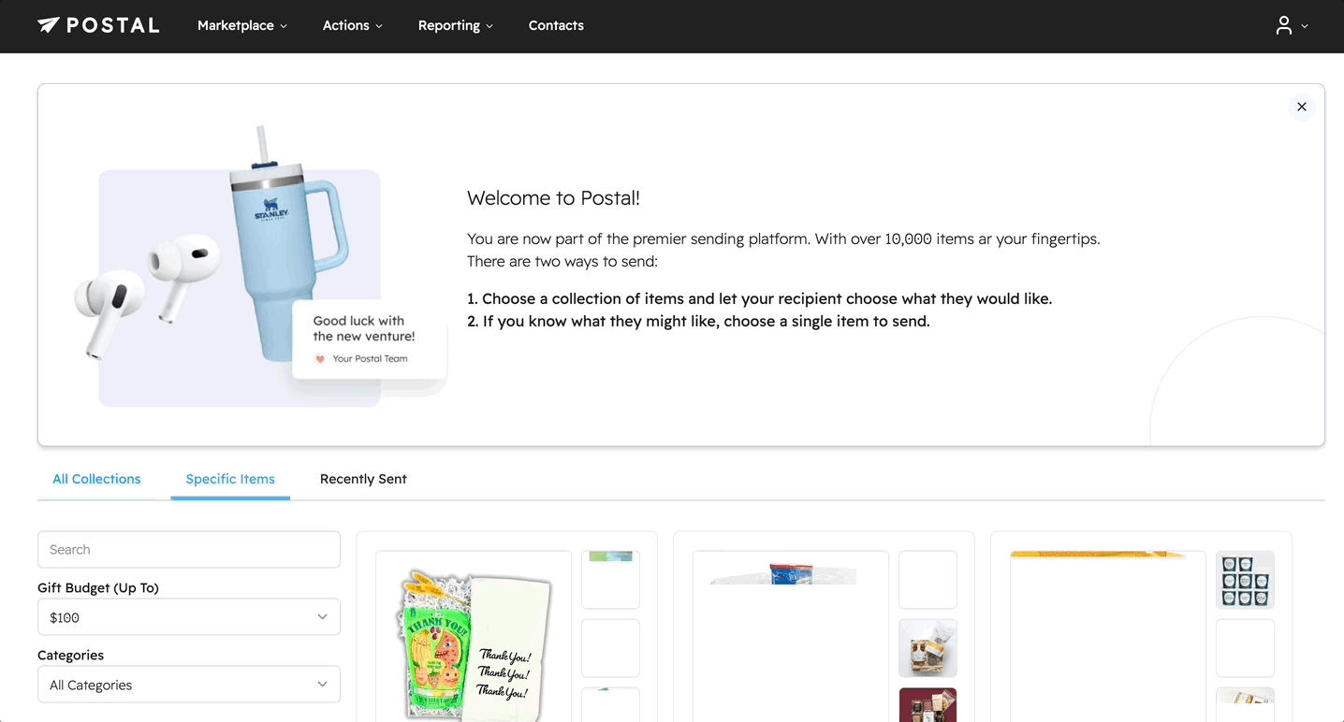The height and width of the screenshot is (722, 1344).
Task: Select the Specific Items tab
Action: click(x=230, y=479)
